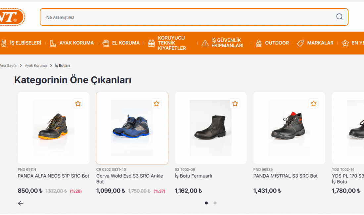364x215 pixels.
Task: Open the İş Botları breadcrumb link
Action: (x=62, y=65)
